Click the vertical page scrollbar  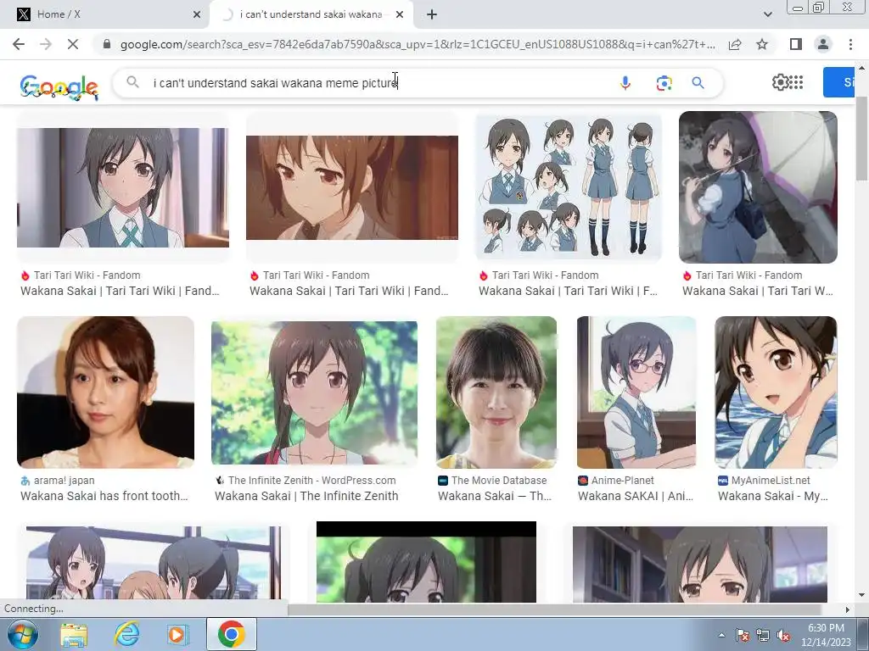coord(862,138)
